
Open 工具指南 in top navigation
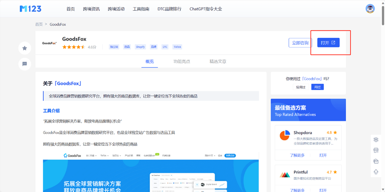(x=141, y=9)
